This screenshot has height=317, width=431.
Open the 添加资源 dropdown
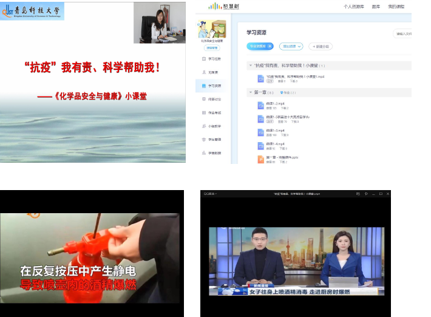click(291, 46)
